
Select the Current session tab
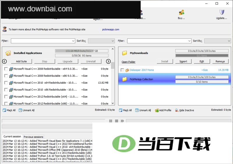tap(12, 137)
